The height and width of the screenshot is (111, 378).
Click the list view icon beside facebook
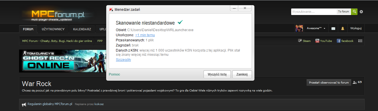(360, 41)
